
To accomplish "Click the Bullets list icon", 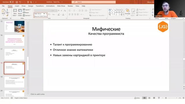I will click(70, 11).
